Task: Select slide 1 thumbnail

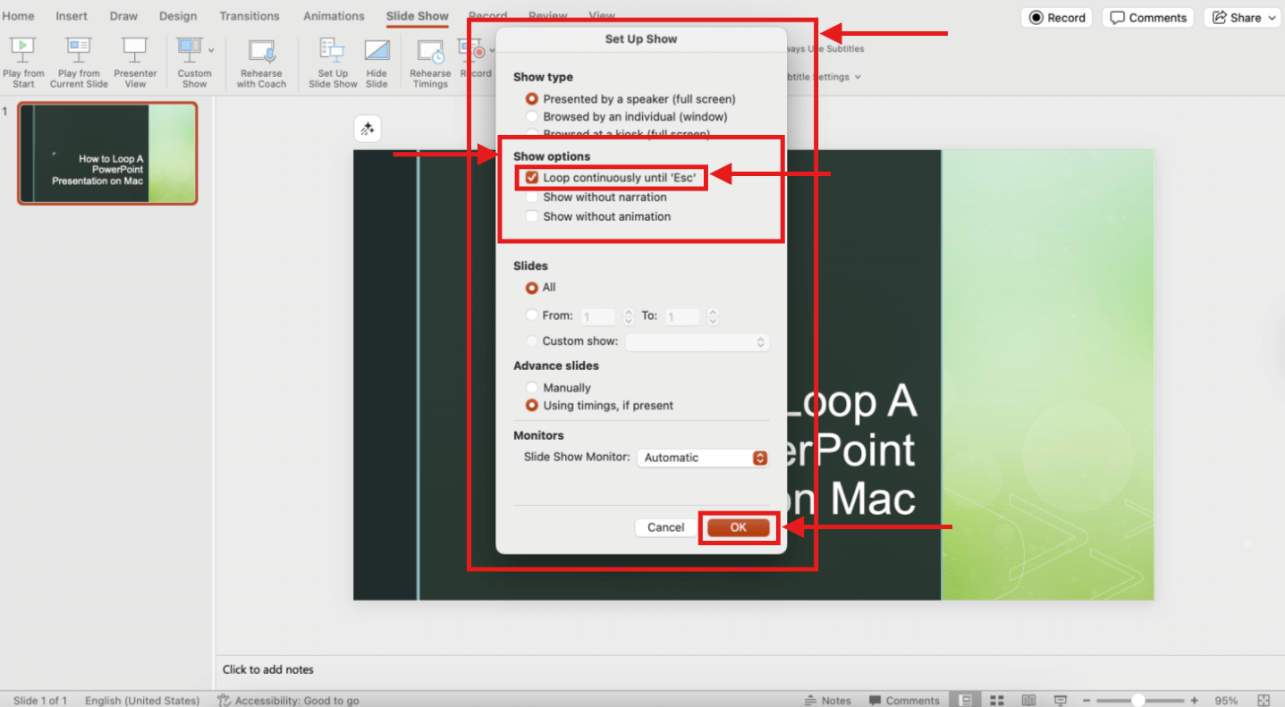Action: click(107, 153)
